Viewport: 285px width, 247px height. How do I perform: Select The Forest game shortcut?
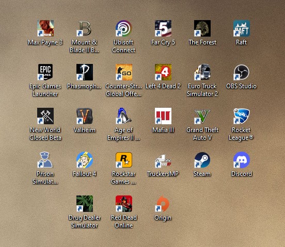(202, 28)
